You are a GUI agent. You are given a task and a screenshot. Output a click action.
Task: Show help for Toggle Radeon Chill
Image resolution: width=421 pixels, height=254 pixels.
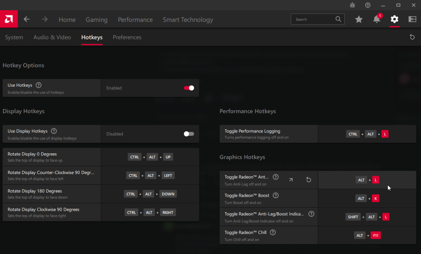(x=273, y=232)
